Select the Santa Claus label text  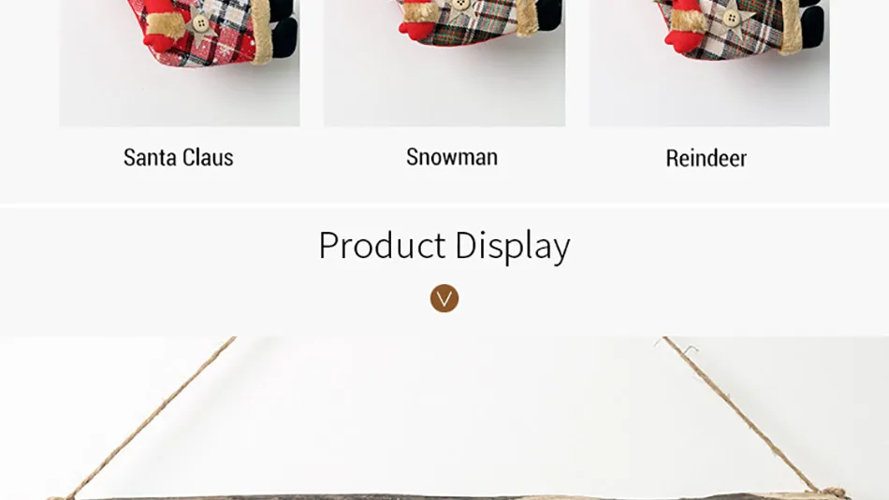click(179, 157)
